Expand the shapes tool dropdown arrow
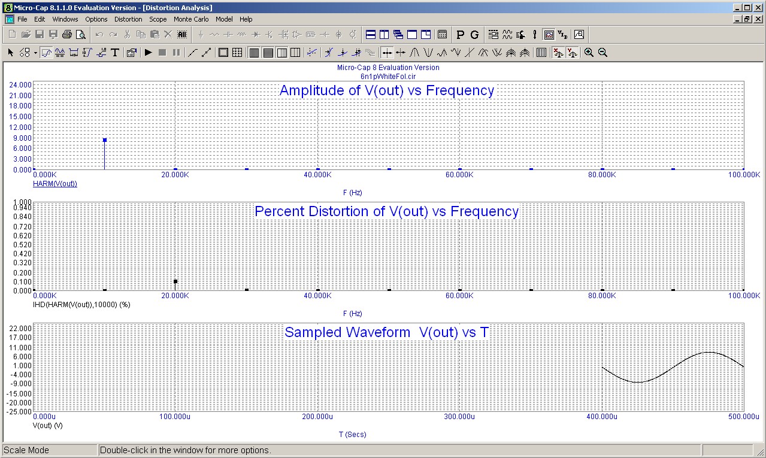The image size is (766, 458). (x=35, y=53)
